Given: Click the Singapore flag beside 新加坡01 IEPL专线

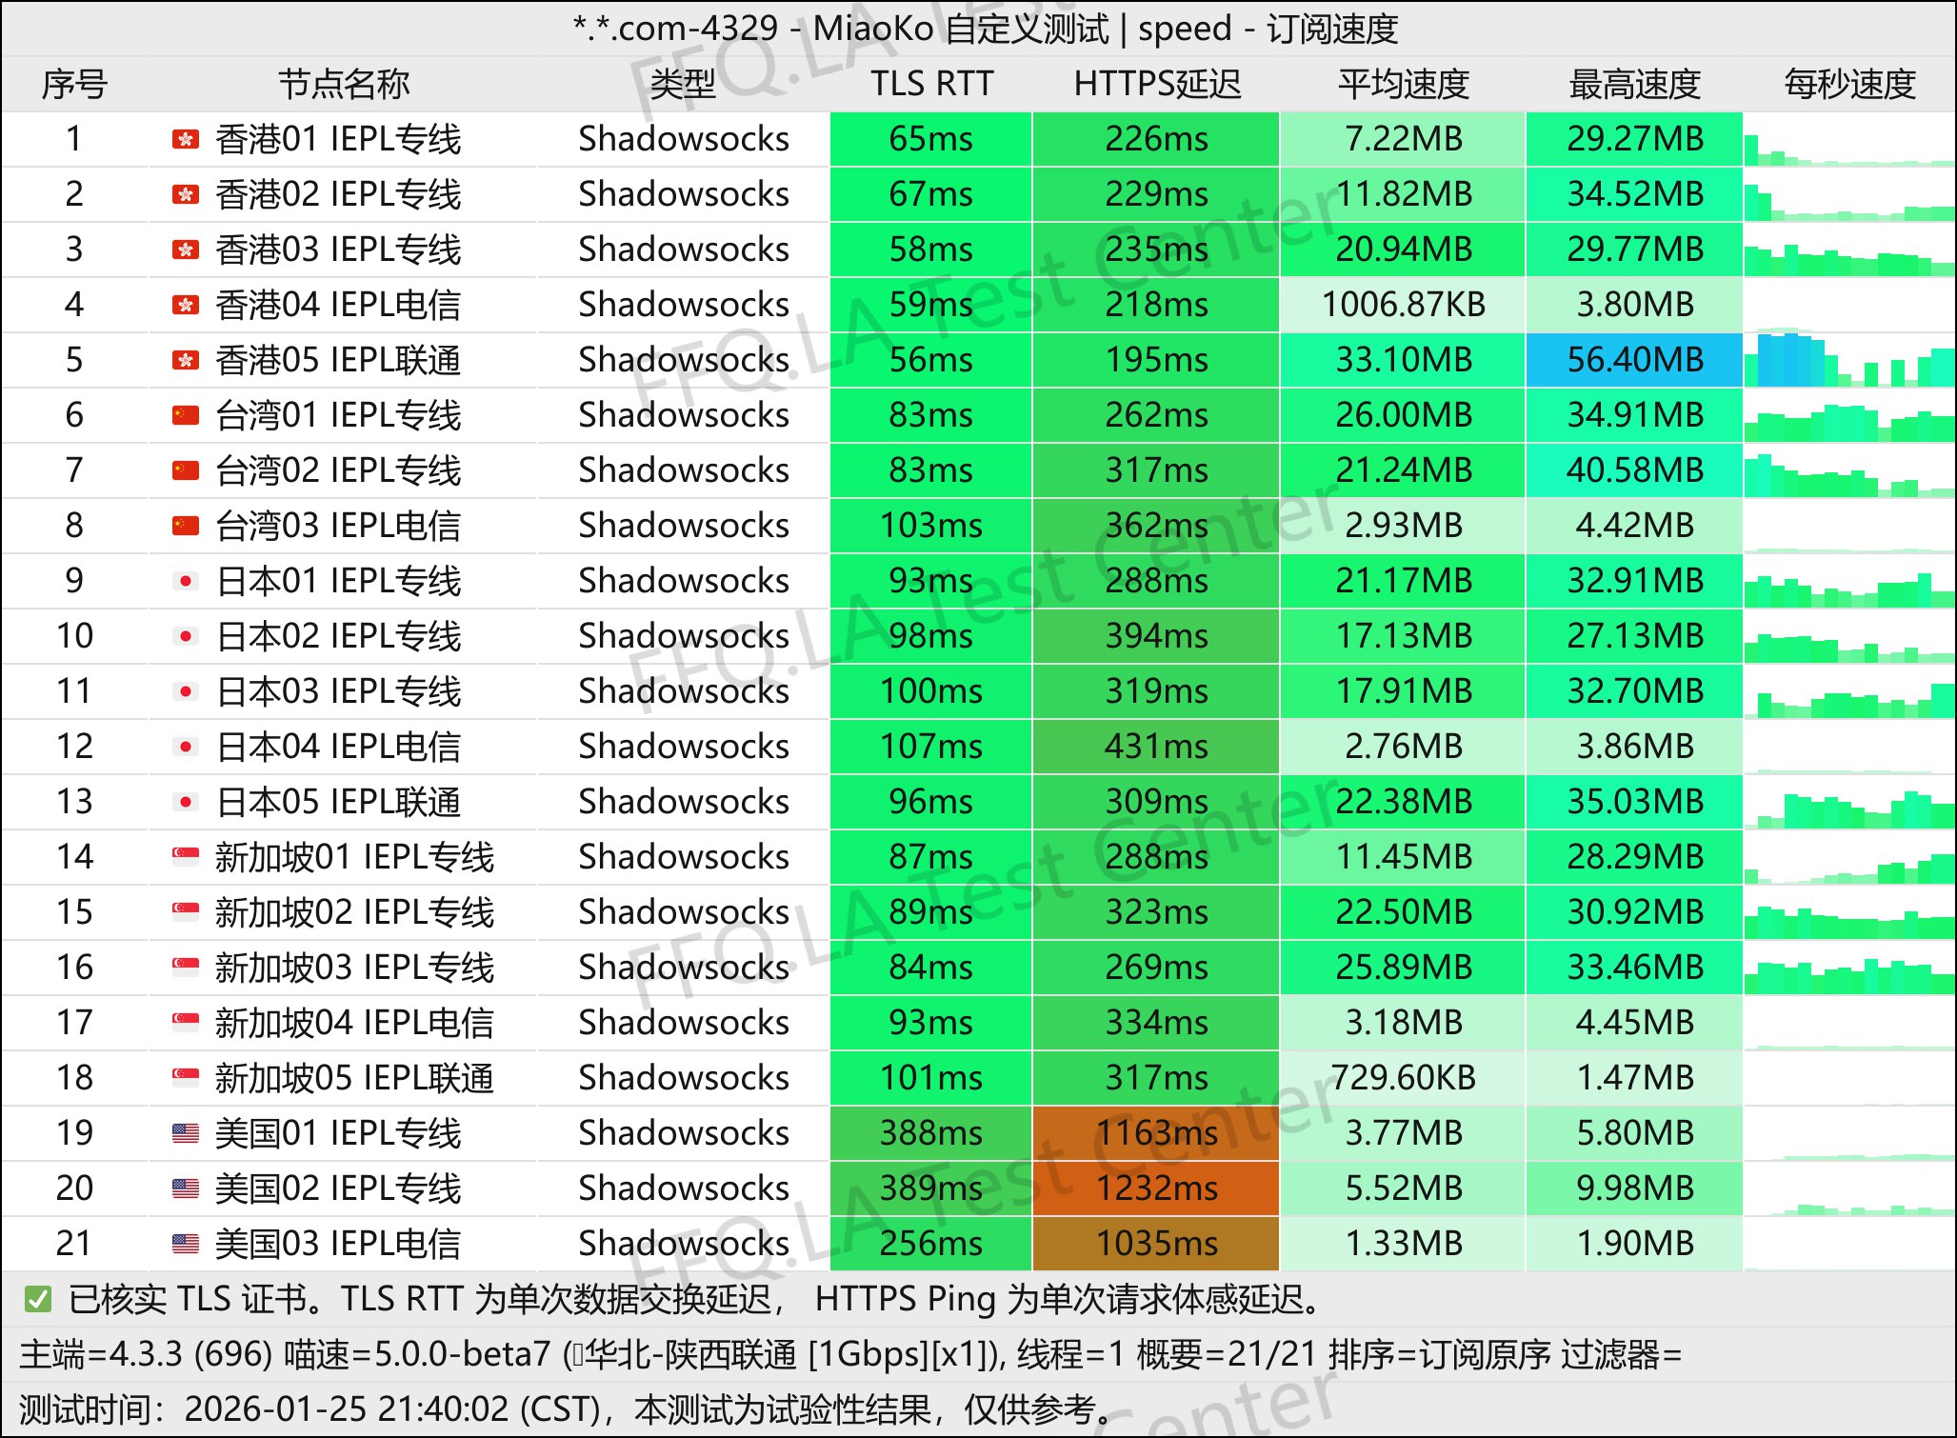Looking at the screenshot, I should (186, 856).
